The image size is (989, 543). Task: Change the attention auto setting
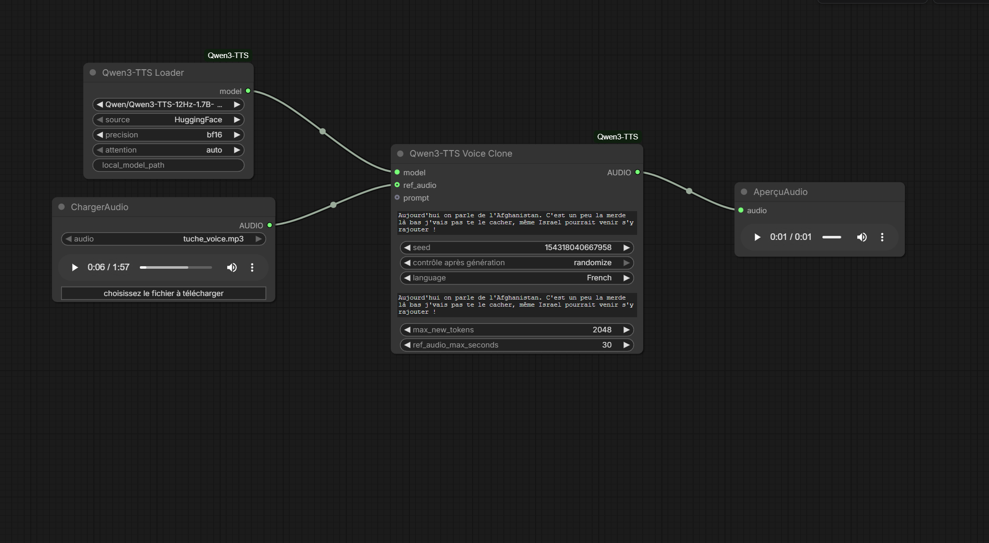pyautogui.click(x=168, y=150)
